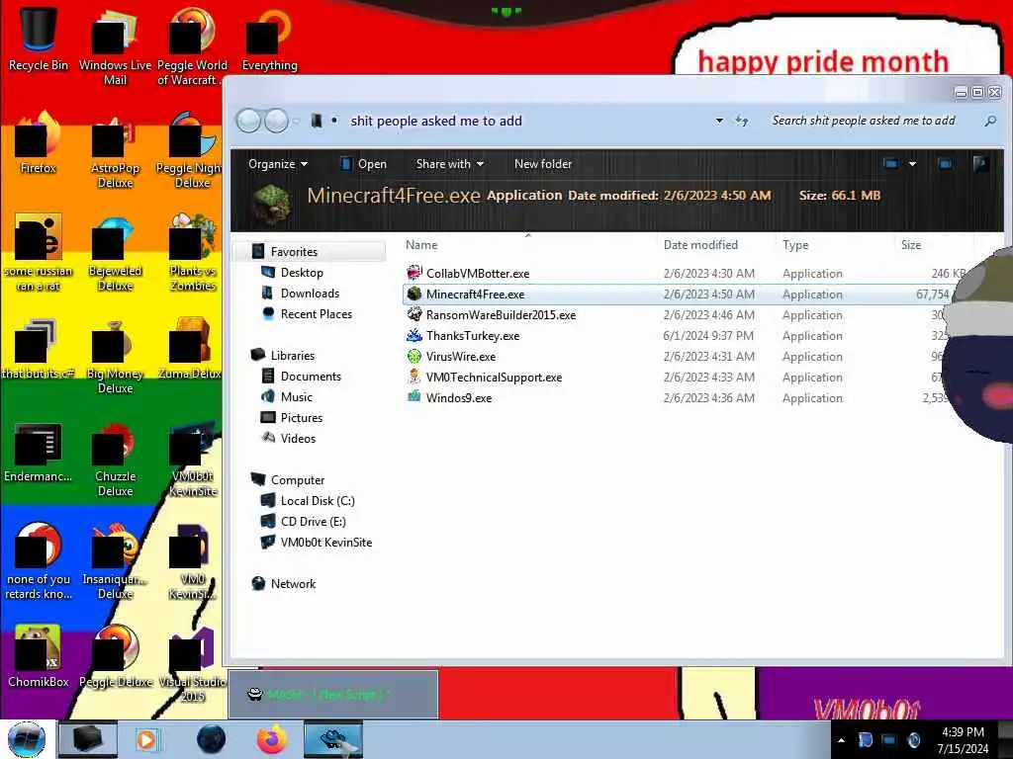Select the Chuzzle Deluxe desktop icon
1013x759 pixels.
click(x=115, y=459)
